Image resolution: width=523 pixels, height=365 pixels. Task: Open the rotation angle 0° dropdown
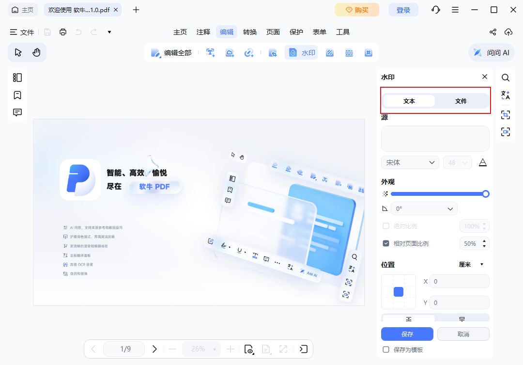pyautogui.click(x=424, y=209)
